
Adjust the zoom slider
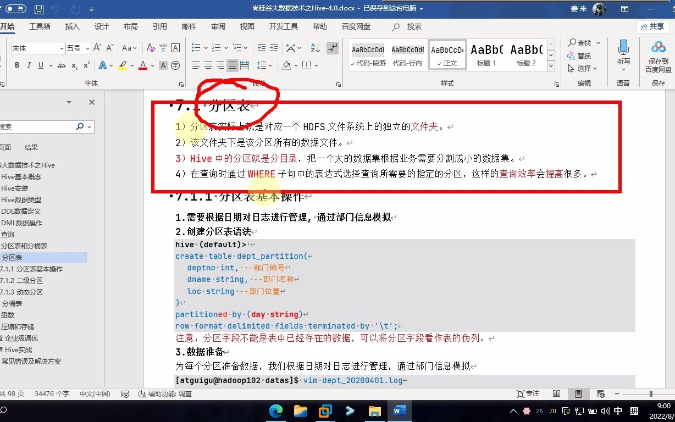pyautogui.click(x=651, y=394)
